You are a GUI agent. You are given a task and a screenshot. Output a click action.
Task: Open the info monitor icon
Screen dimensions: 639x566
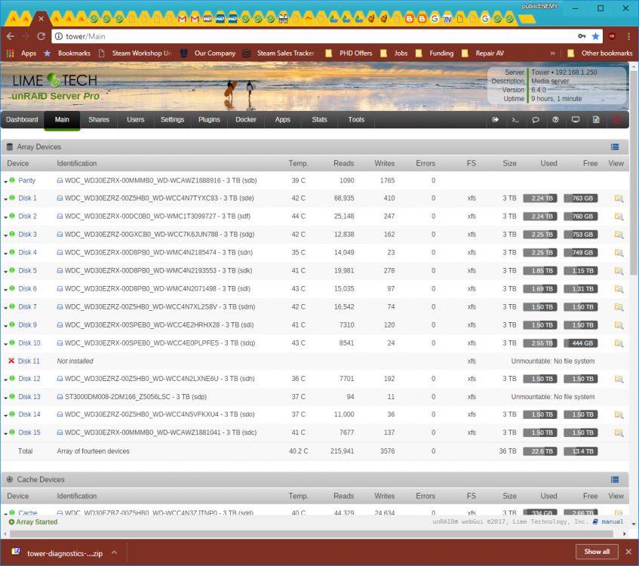[x=576, y=120]
